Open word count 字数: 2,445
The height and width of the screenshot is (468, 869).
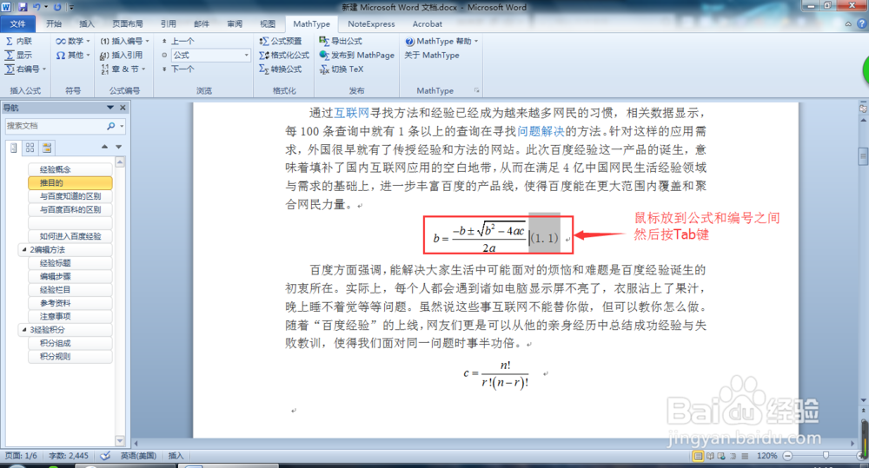click(x=69, y=456)
